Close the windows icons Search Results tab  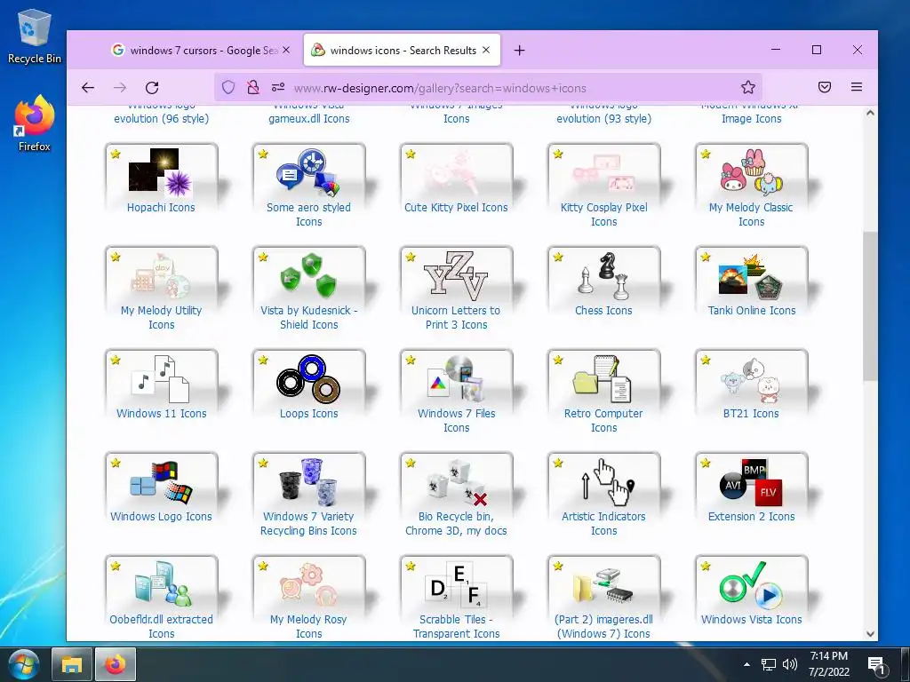pyautogui.click(x=486, y=50)
